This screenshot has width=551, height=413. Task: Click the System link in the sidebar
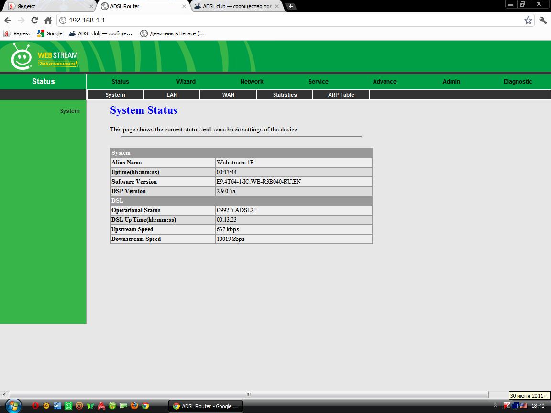pyautogui.click(x=70, y=111)
